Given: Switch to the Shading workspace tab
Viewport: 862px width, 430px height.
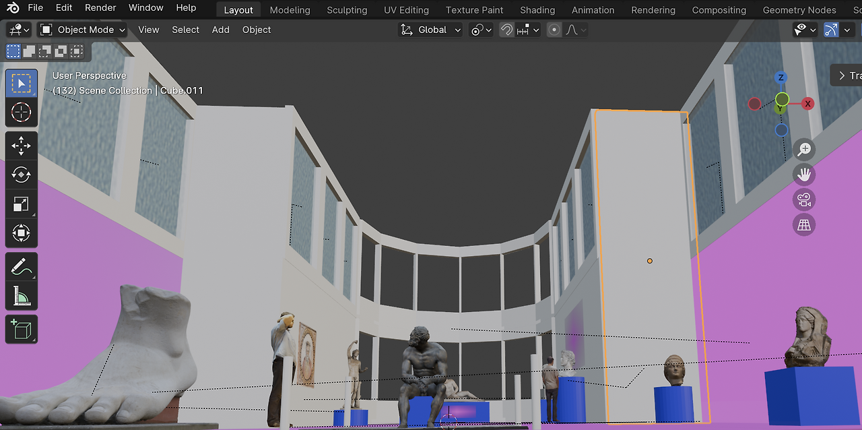Looking at the screenshot, I should coord(537,8).
